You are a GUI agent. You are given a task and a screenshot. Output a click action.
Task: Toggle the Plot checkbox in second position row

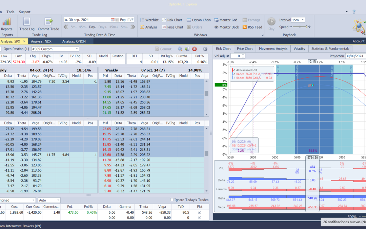click(x=199, y=217)
